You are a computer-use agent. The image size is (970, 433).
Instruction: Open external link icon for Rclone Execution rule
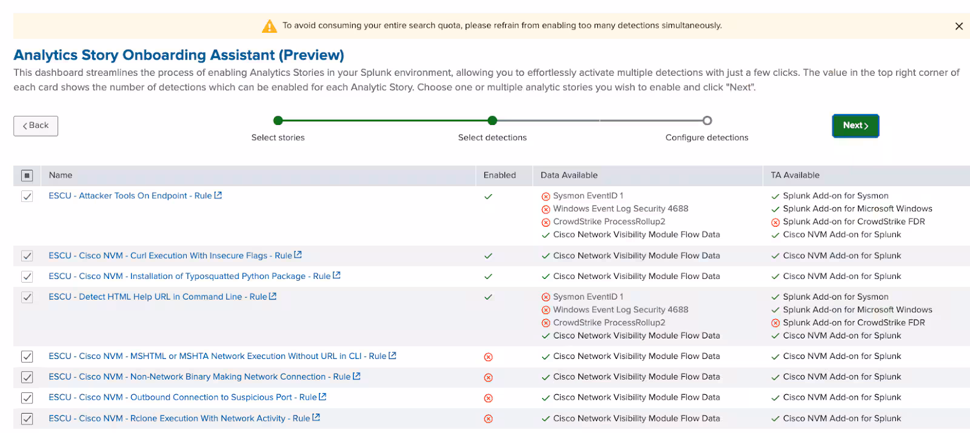[x=316, y=418]
